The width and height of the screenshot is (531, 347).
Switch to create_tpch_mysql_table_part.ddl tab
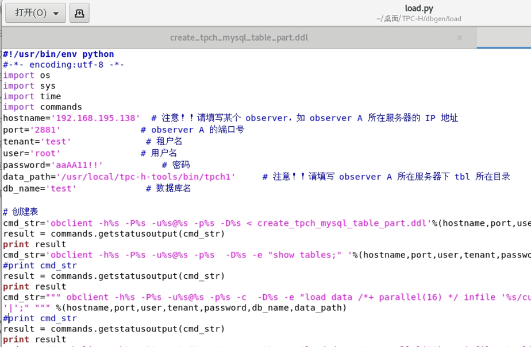click(x=239, y=37)
